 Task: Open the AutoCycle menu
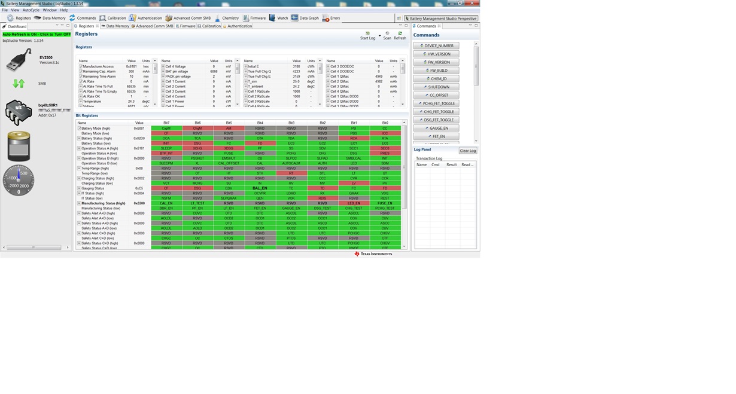31,10
